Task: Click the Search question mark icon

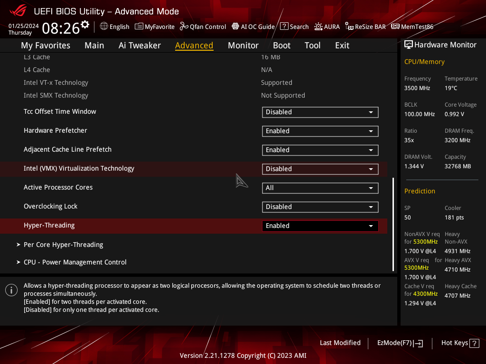Action: point(284,27)
